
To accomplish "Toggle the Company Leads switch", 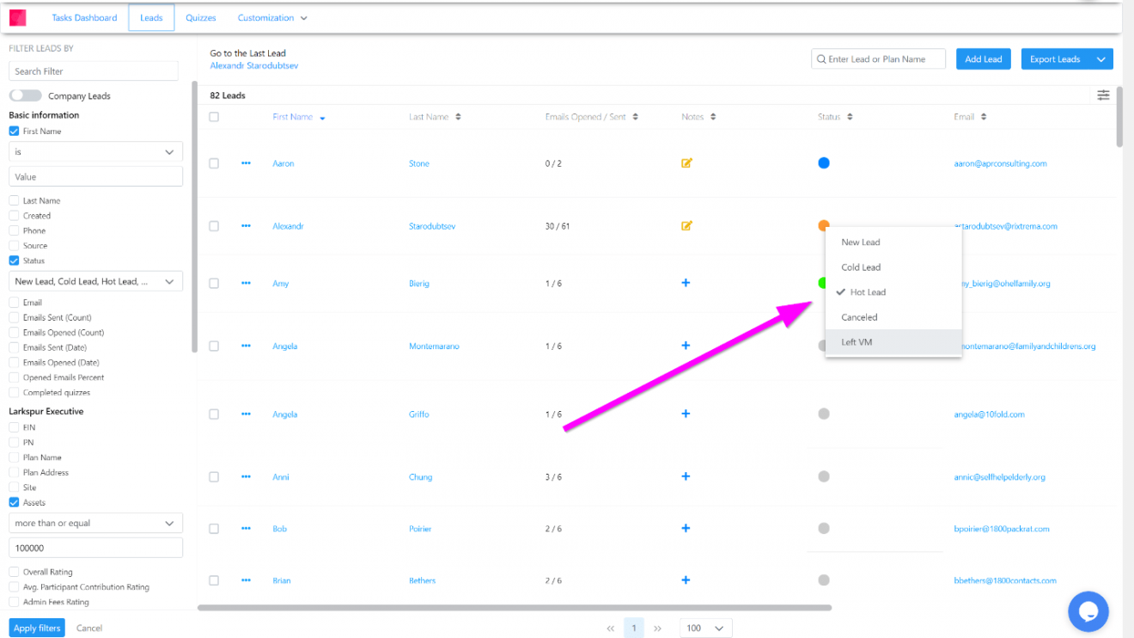I will [25, 96].
